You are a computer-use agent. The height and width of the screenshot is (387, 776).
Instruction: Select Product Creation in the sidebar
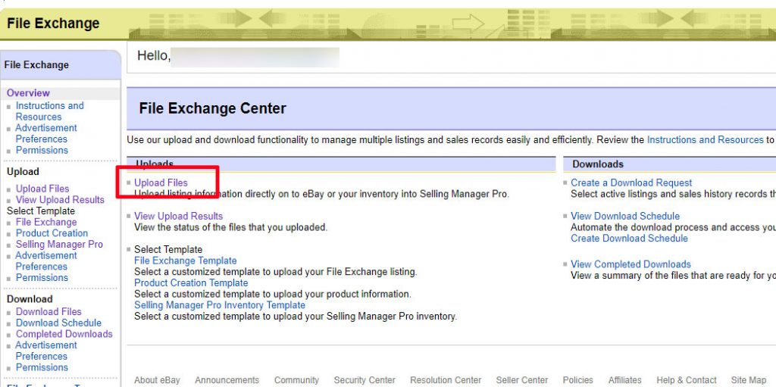52,233
